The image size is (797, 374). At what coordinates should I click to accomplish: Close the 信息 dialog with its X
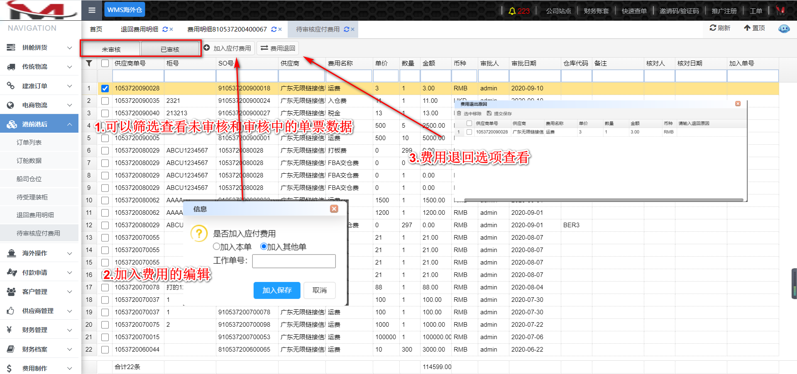click(x=334, y=209)
